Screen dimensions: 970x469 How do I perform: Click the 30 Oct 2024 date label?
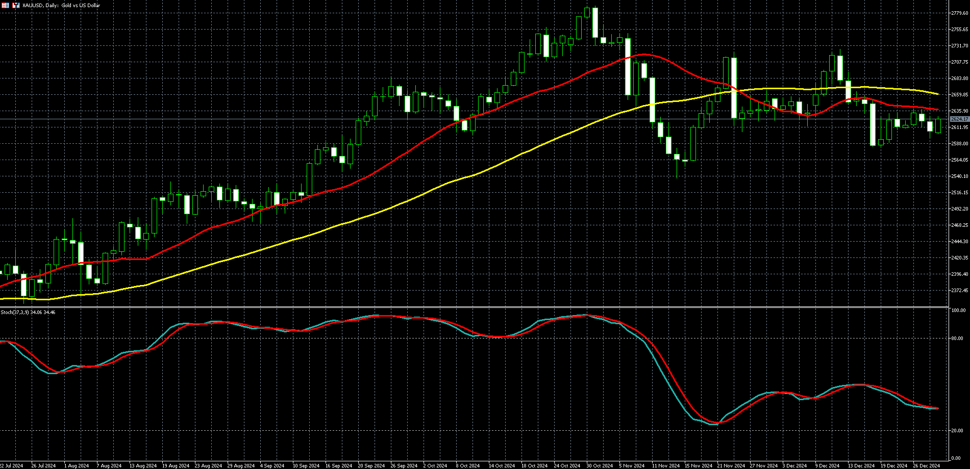(600, 466)
